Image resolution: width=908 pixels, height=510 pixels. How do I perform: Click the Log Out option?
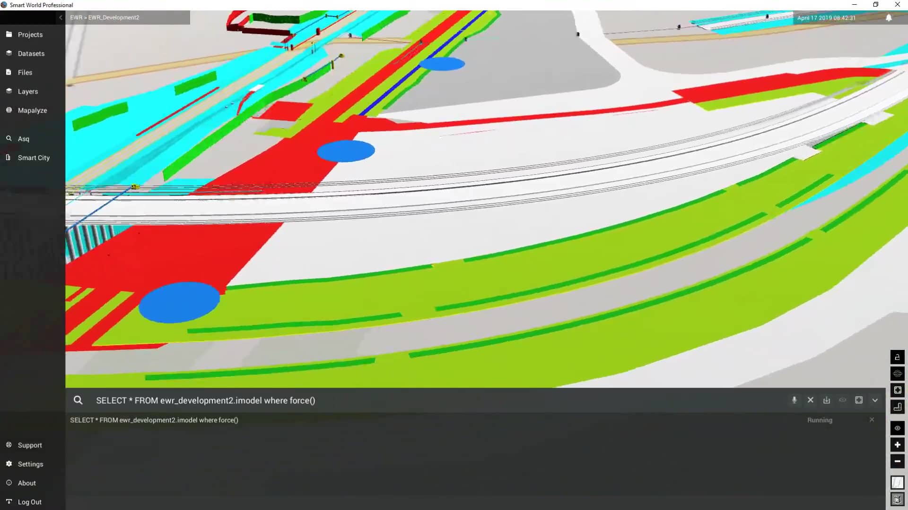tap(29, 501)
